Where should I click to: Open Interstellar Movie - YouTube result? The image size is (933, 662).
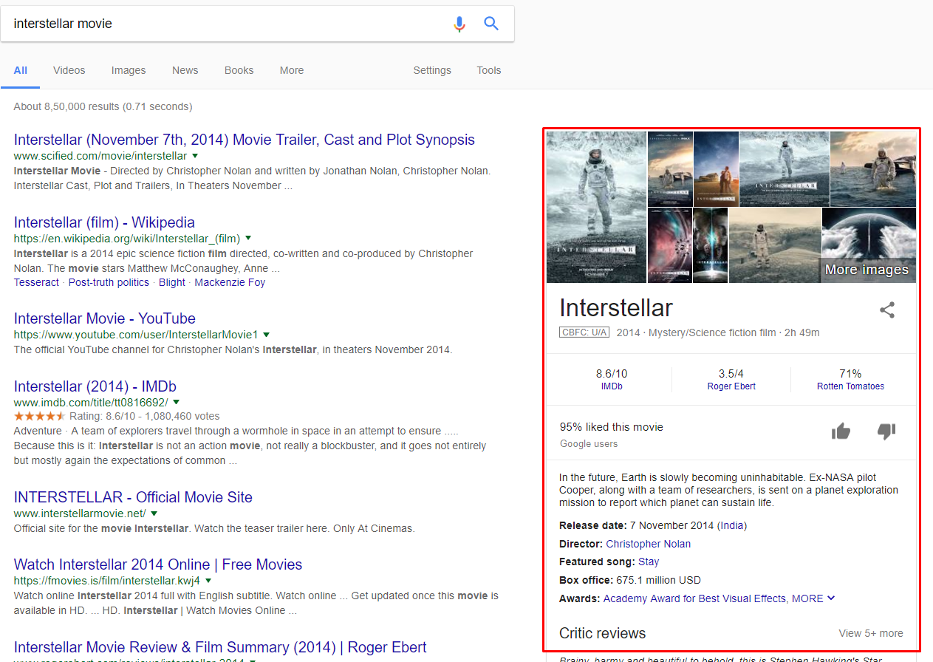pyautogui.click(x=105, y=318)
